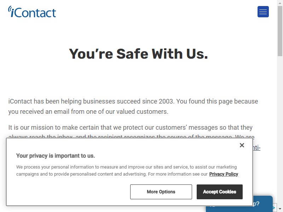Follow the Privacy Policy link

[x=224, y=174]
